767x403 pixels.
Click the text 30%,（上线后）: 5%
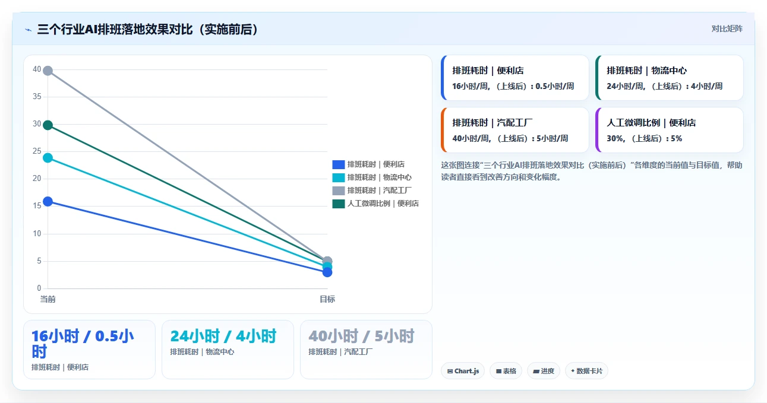point(645,138)
